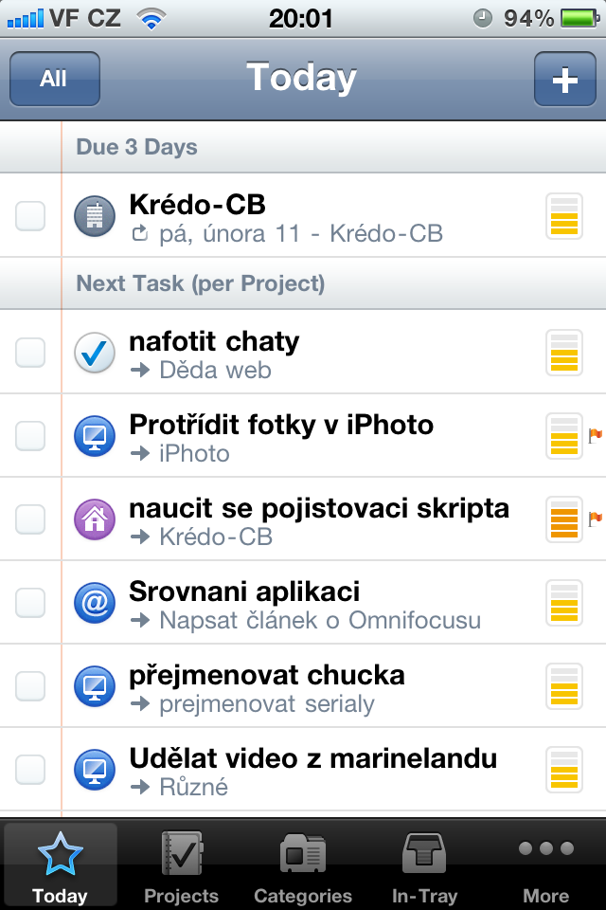
Task: Tap the flag icon beside naucit se pojistovaci skripta
Action: pos(596,519)
